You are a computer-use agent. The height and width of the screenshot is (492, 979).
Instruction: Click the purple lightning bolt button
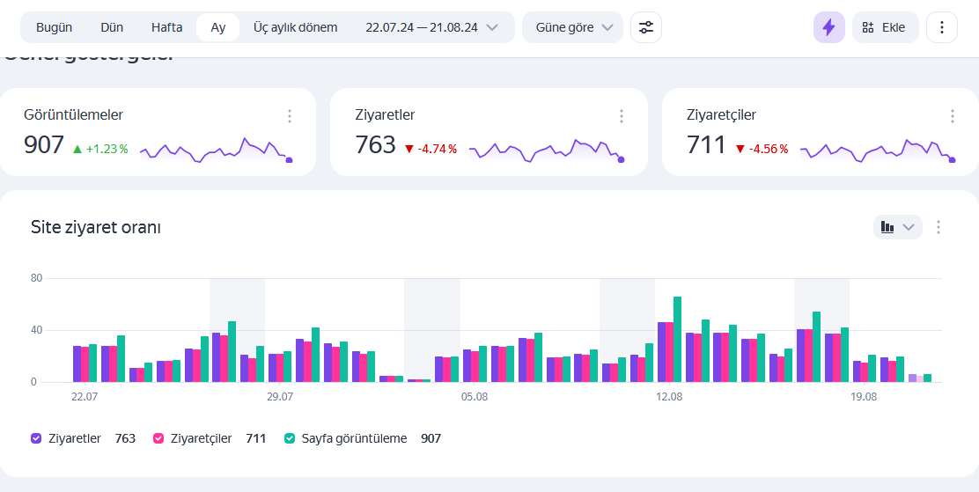click(x=828, y=27)
